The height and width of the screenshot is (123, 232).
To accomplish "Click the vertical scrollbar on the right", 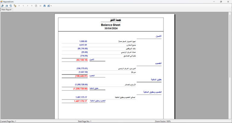I will click(230, 60).
